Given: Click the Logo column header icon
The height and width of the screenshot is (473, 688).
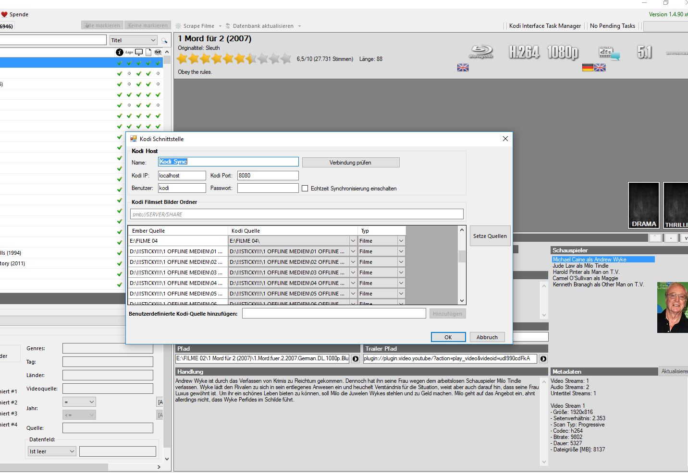Looking at the screenshot, I should [129, 52].
